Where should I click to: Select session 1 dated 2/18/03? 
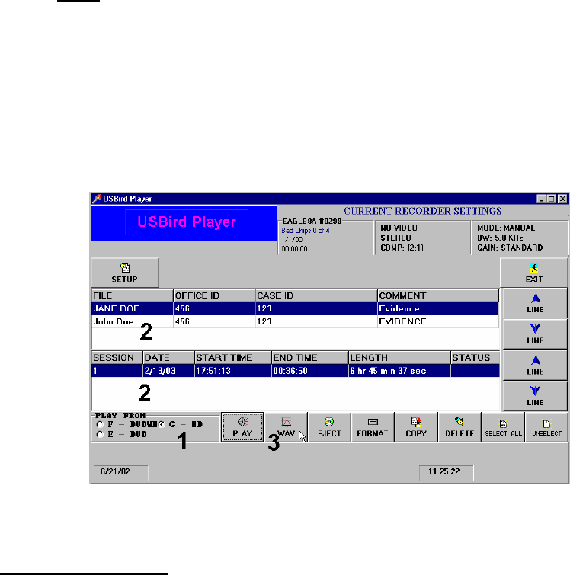point(296,370)
